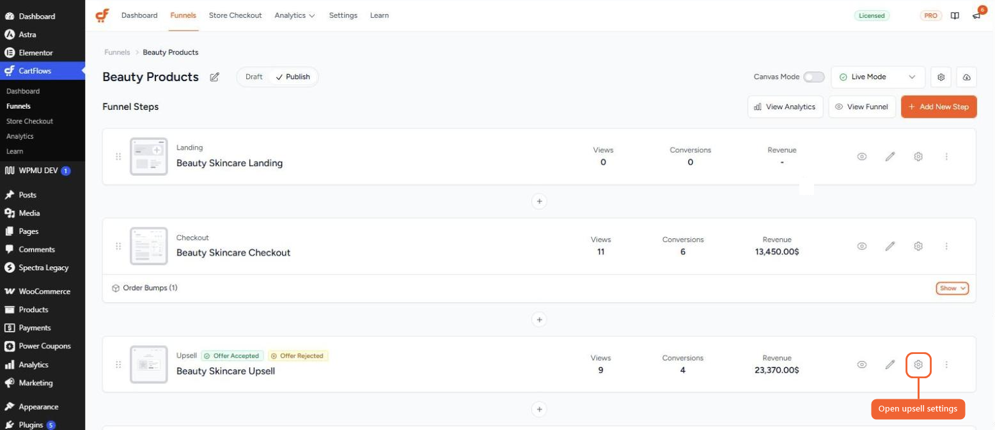
Task: Add step after Checkout with plus icon
Action: (x=539, y=319)
